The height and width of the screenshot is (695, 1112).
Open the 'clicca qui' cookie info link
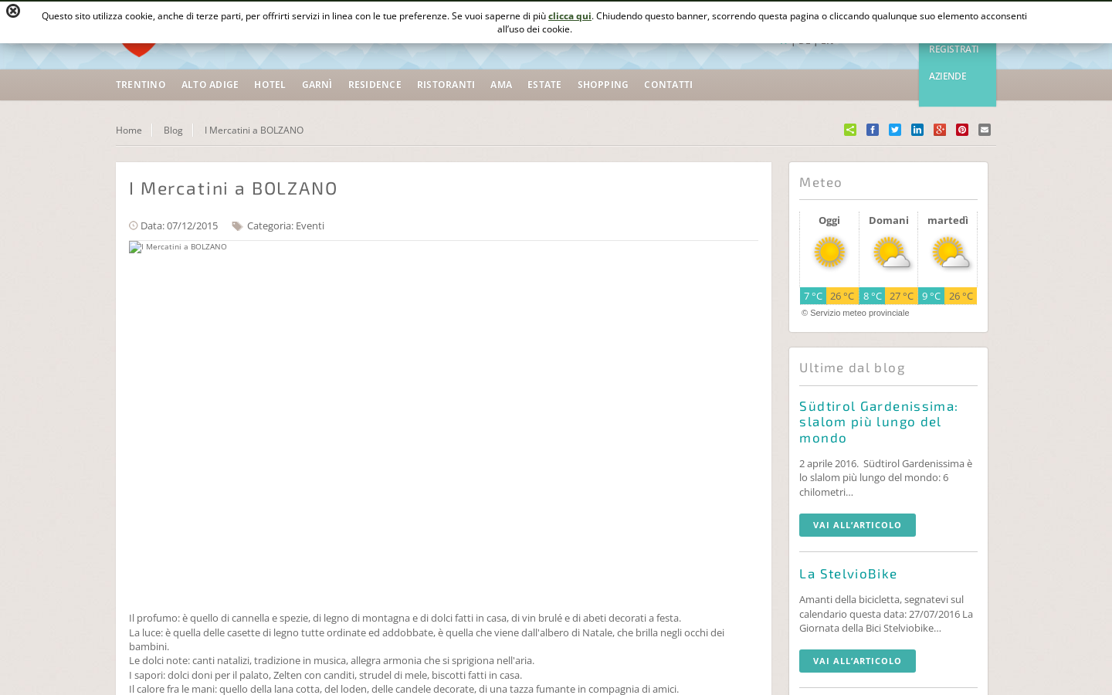570,15
